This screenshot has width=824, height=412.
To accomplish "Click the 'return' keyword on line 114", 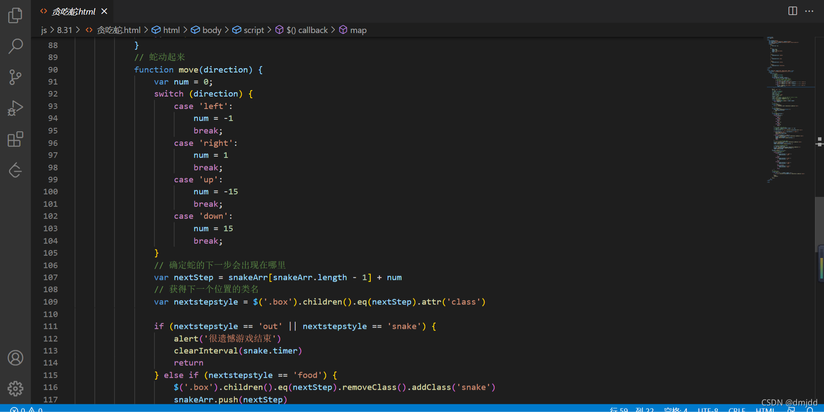I will click(x=188, y=363).
